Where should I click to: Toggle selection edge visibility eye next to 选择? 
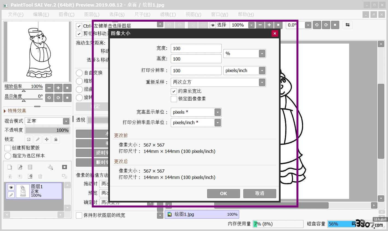coord(213,25)
